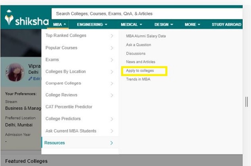
Task: Open the Engineering dropdown menu
Action: [x=92, y=25]
